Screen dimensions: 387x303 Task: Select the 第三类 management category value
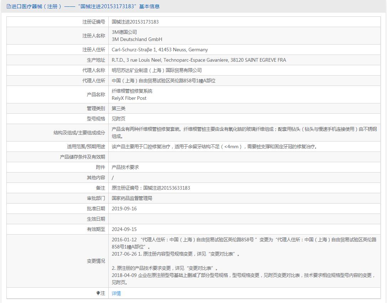click(x=118, y=108)
